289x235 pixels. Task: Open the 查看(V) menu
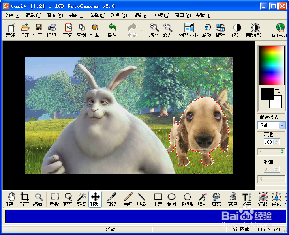55,15
